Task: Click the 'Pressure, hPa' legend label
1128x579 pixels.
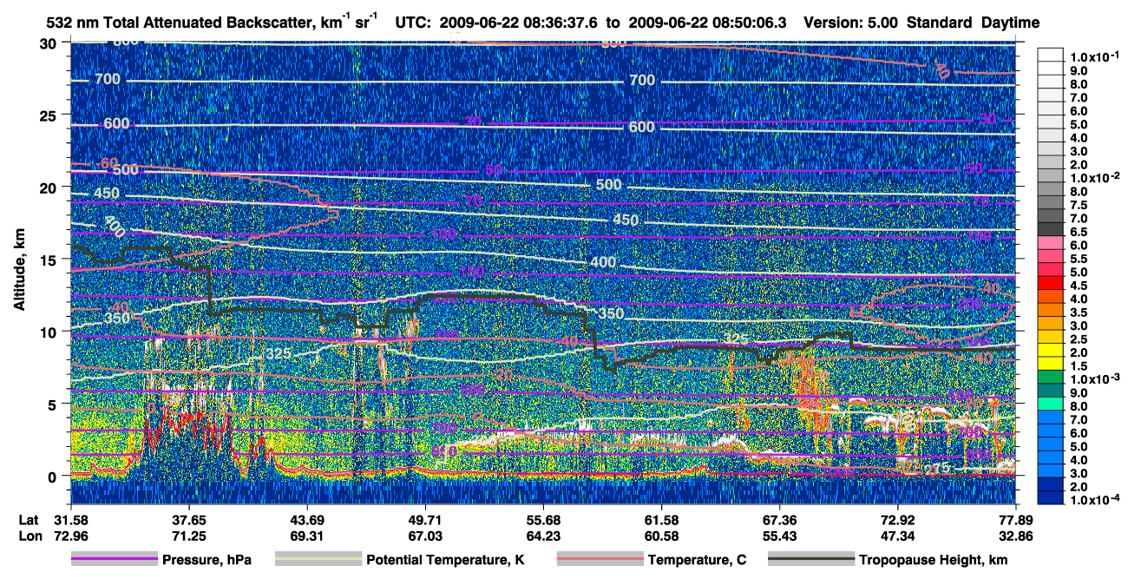Action: pos(207,561)
